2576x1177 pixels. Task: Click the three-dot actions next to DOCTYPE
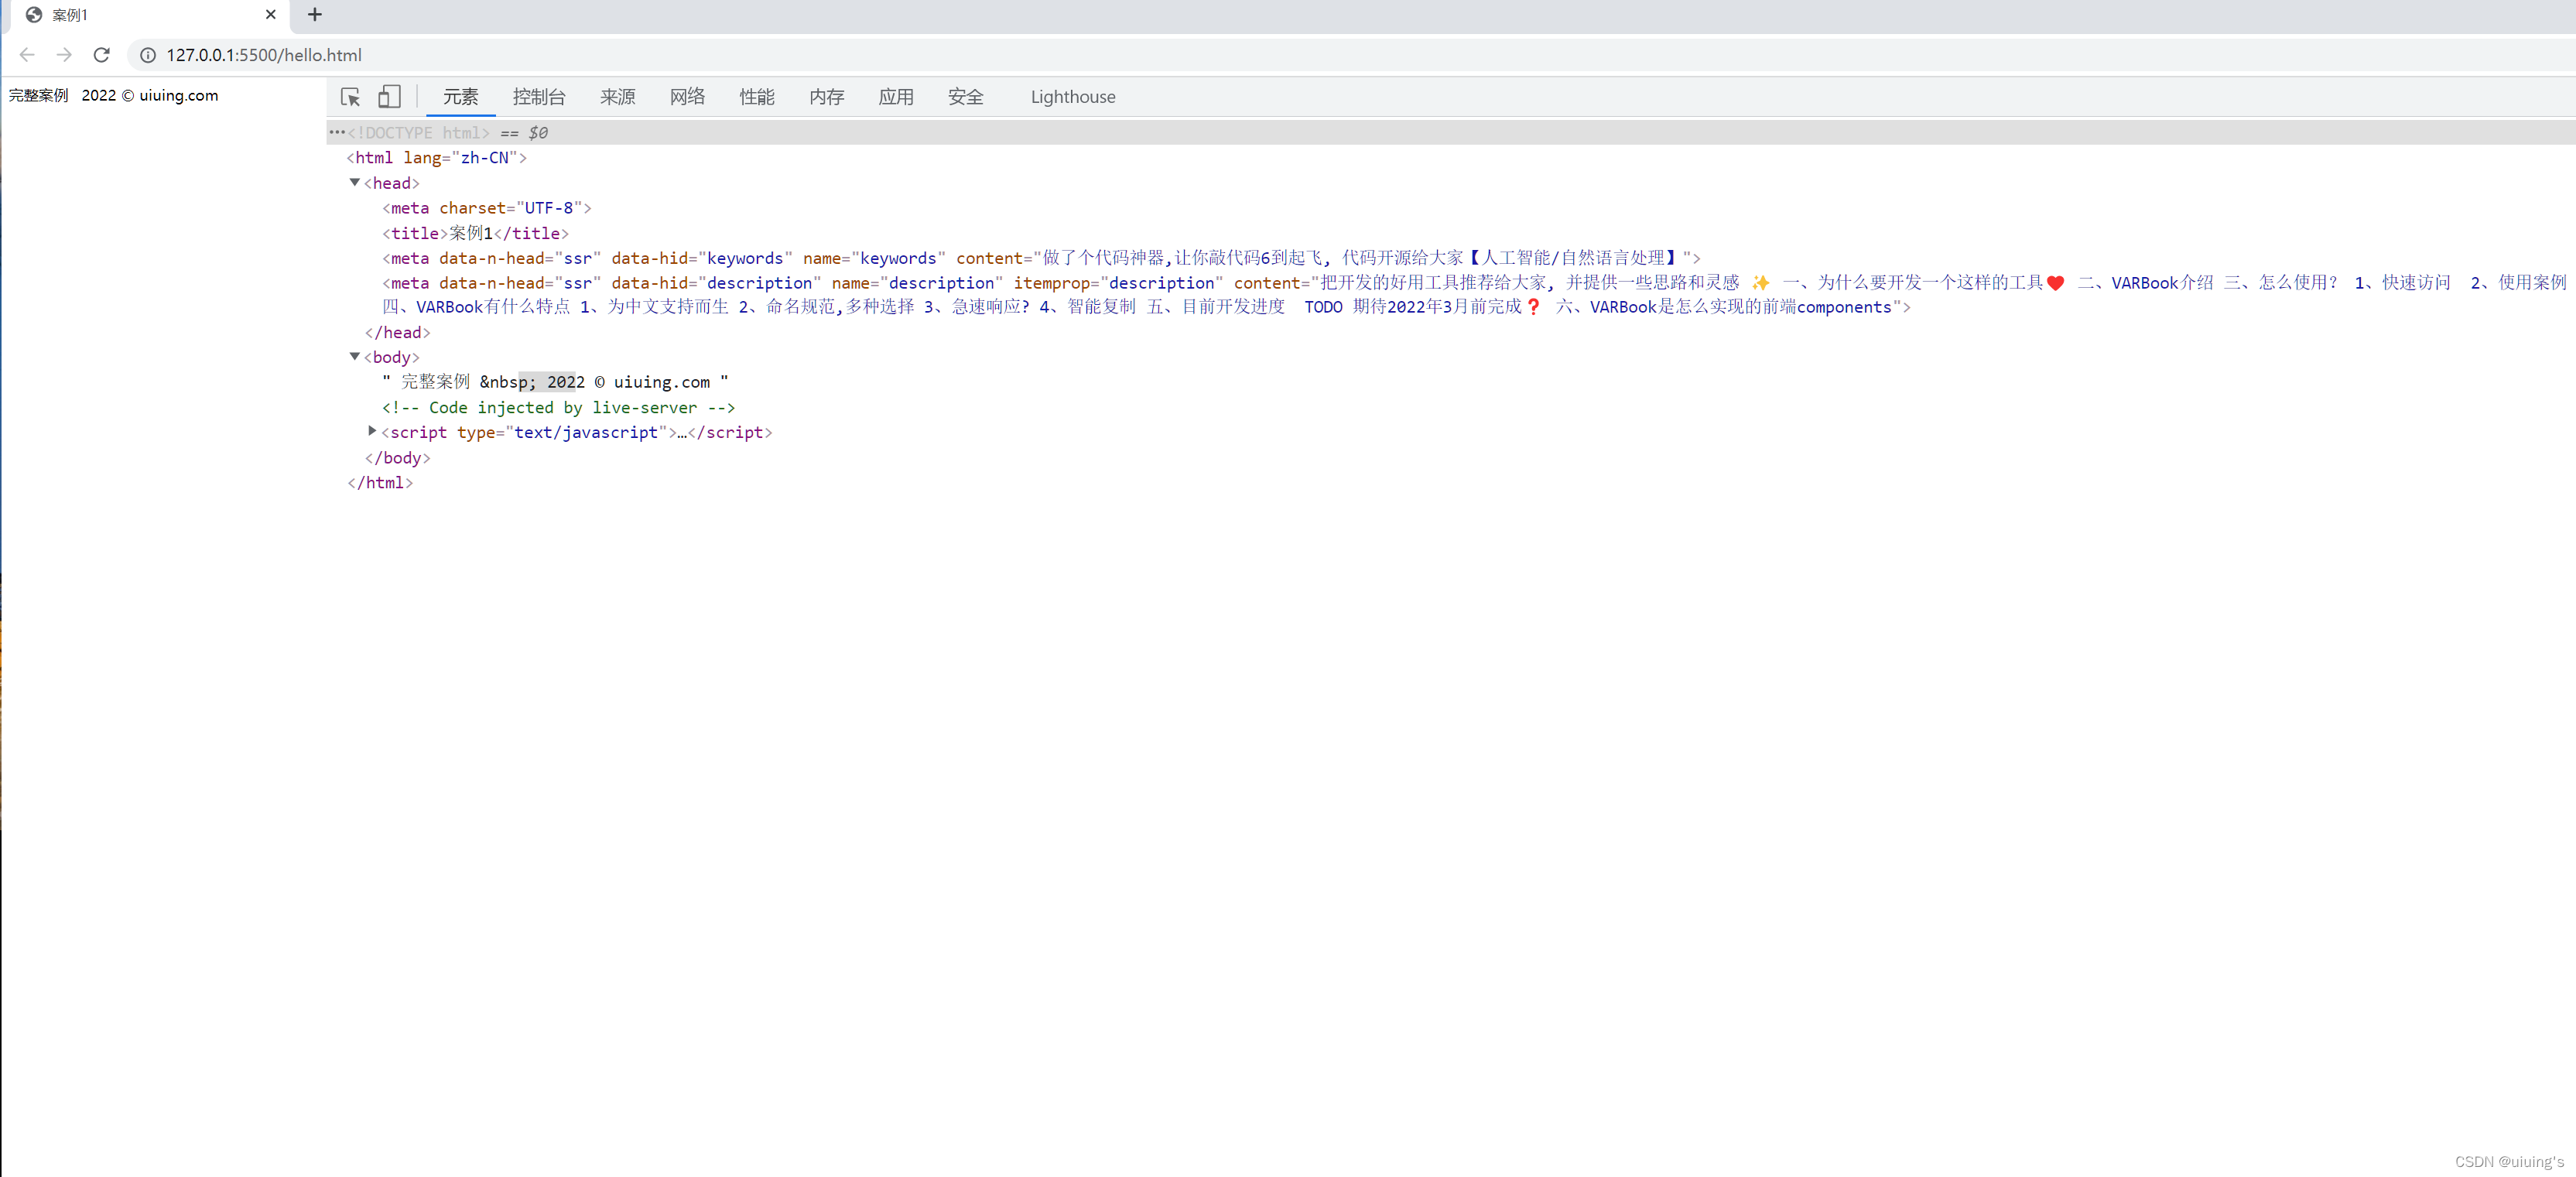click(x=337, y=132)
